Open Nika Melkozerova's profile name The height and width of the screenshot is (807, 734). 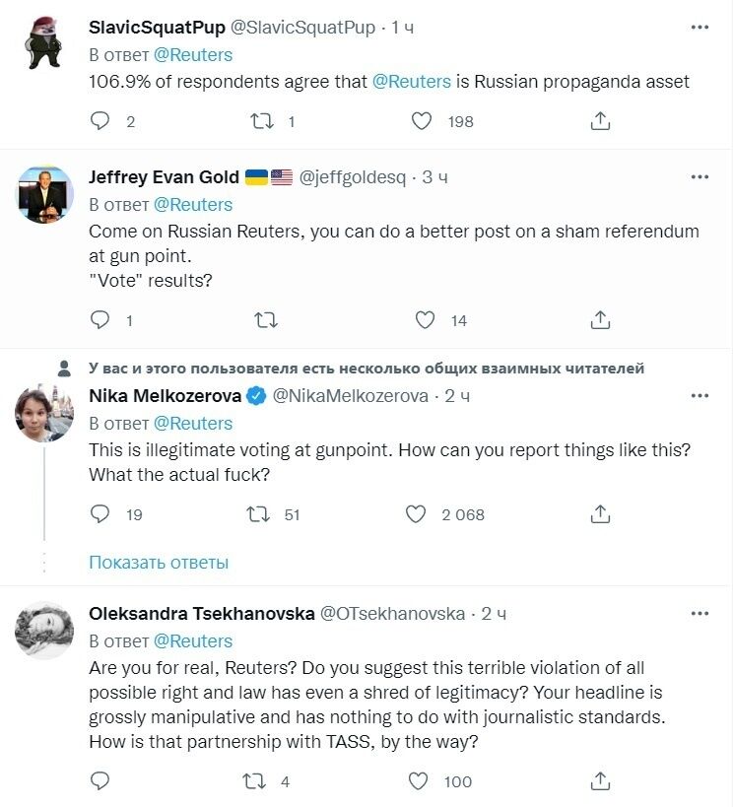pyautogui.click(x=164, y=395)
